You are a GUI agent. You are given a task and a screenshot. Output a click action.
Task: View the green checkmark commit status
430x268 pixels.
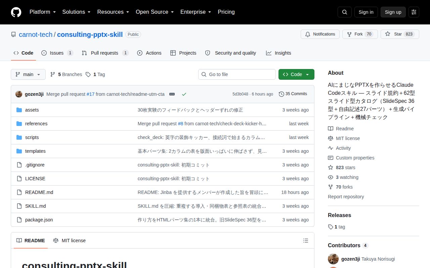184,94
